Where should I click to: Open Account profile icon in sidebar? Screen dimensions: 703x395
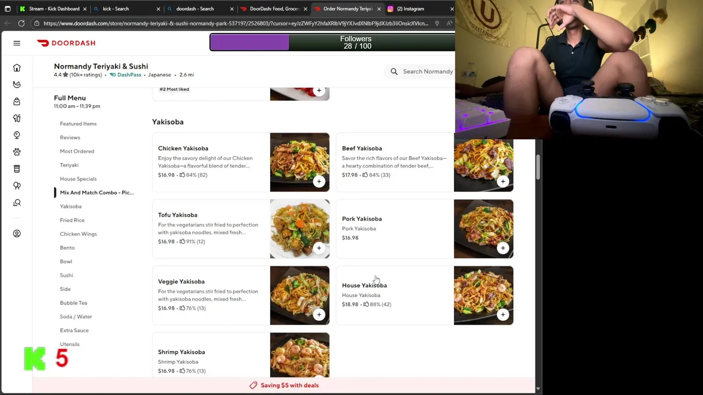point(16,234)
